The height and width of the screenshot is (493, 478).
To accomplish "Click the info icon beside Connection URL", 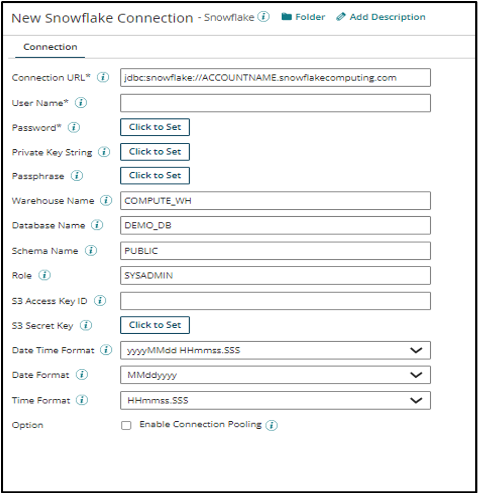I will (103, 78).
